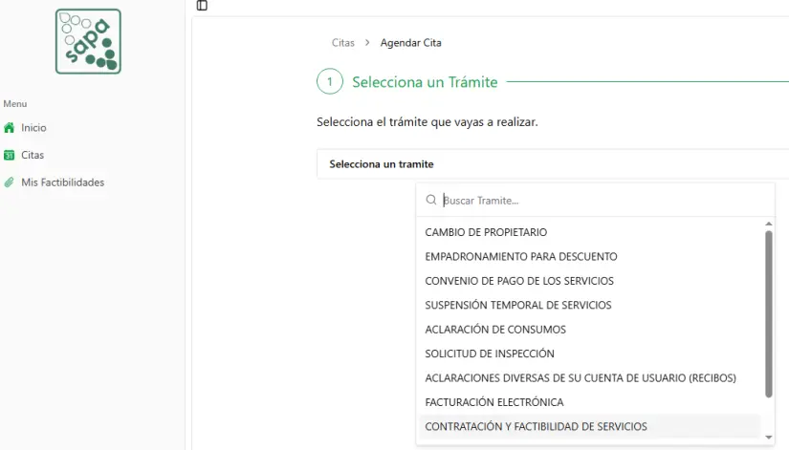Click the Mis Factibilidades paperclip icon
This screenshot has height=450, width=789.
point(9,182)
